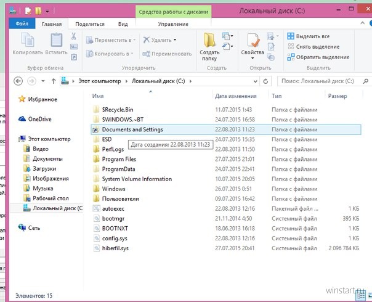Click the Cut scissors icon
The image size is (372, 302).
point(74,36)
